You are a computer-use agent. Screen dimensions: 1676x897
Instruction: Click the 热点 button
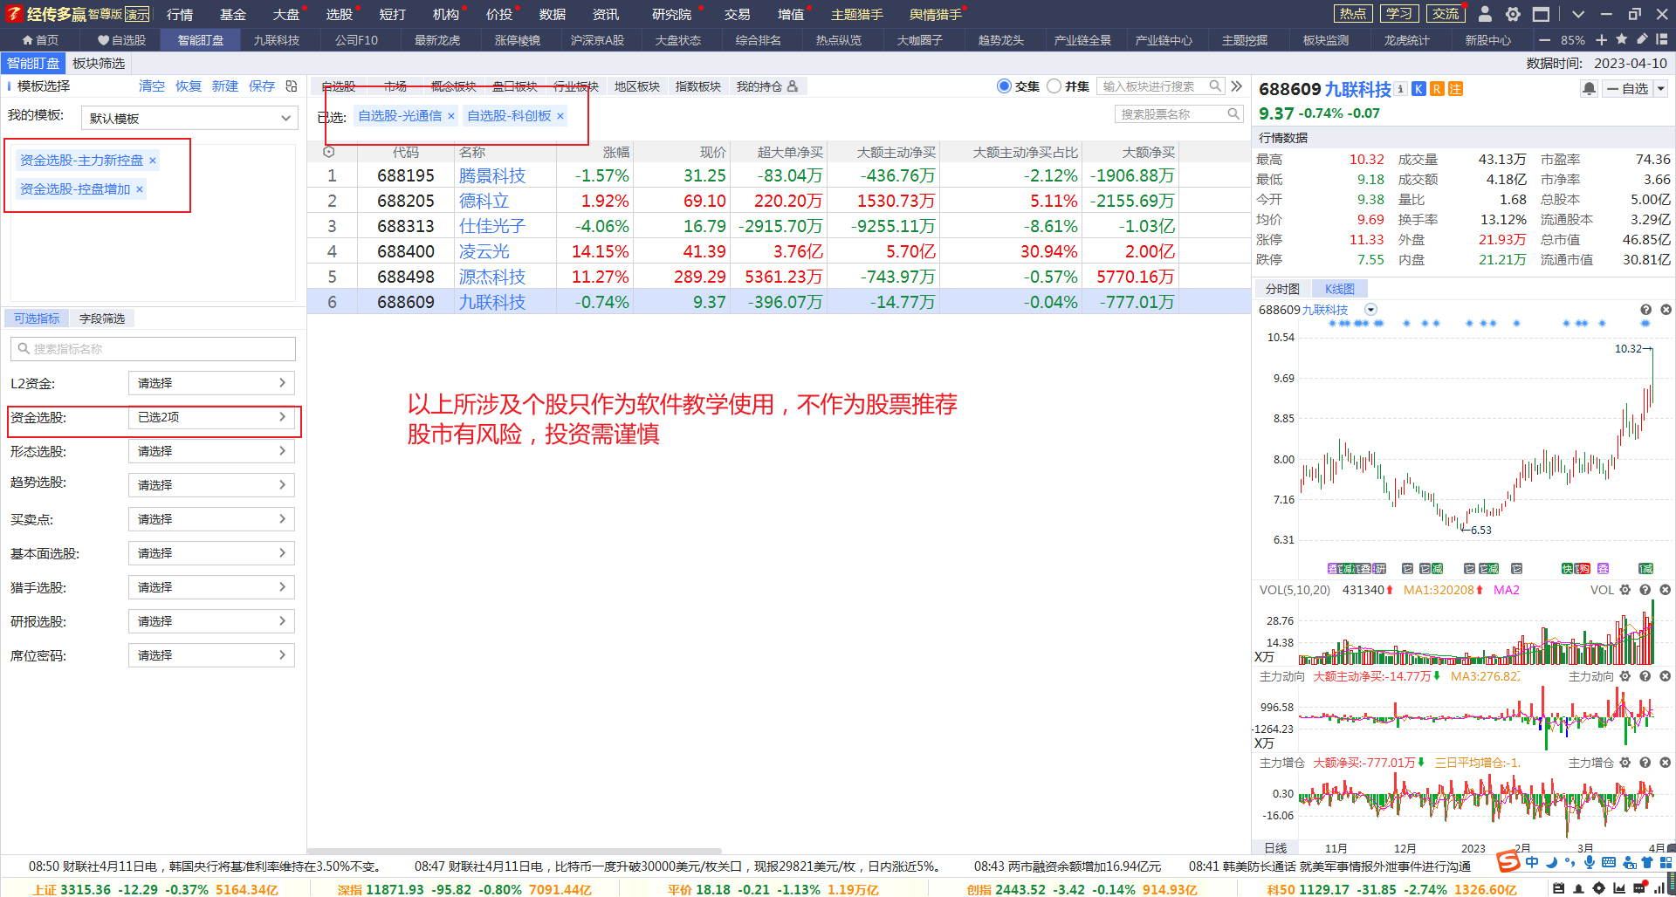pyautogui.click(x=1353, y=14)
